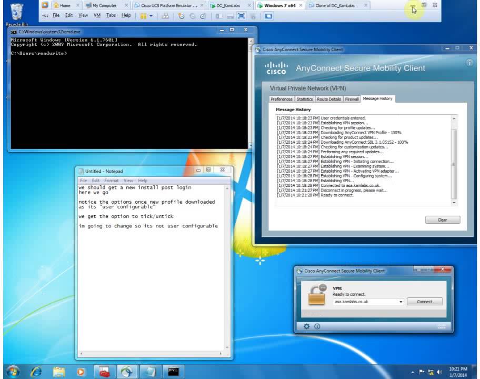Click the cmd window scrollbar up arrow
480x379 pixels.
click(251, 41)
